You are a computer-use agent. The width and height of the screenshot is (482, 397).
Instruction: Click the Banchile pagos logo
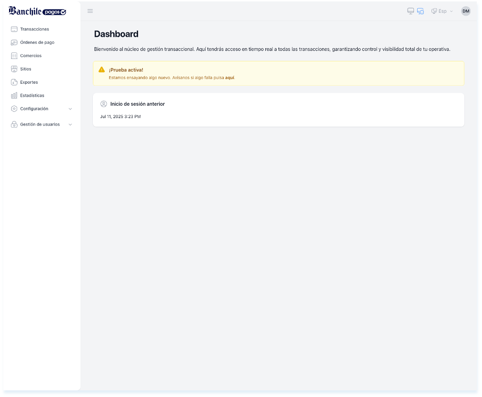37,11
